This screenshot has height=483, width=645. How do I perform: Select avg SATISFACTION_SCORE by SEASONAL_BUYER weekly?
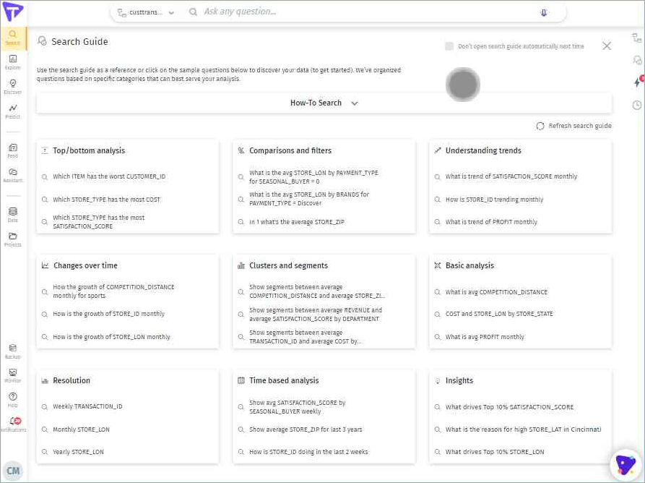tap(297, 407)
